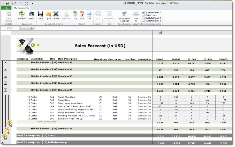Click the undo arrow in title bar
The width and height of the screenshot is (235, 147).
tap(15, 3)
